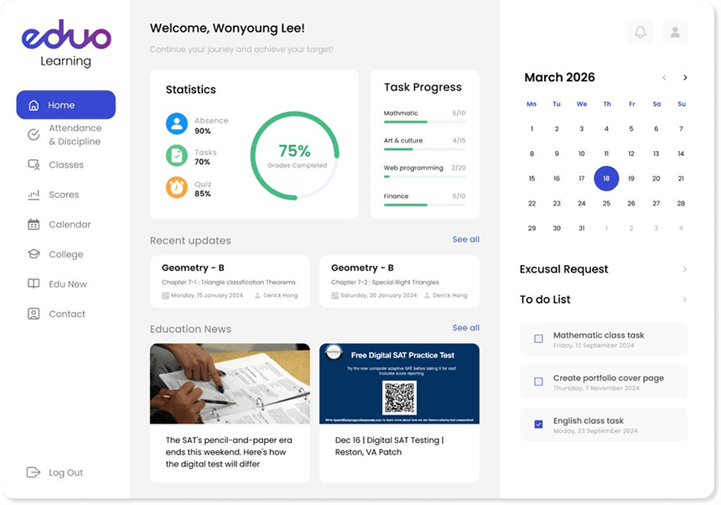721x505 pixels.
Task: Click the Eduo Learning logo
Action: click(x=66, y=44)
